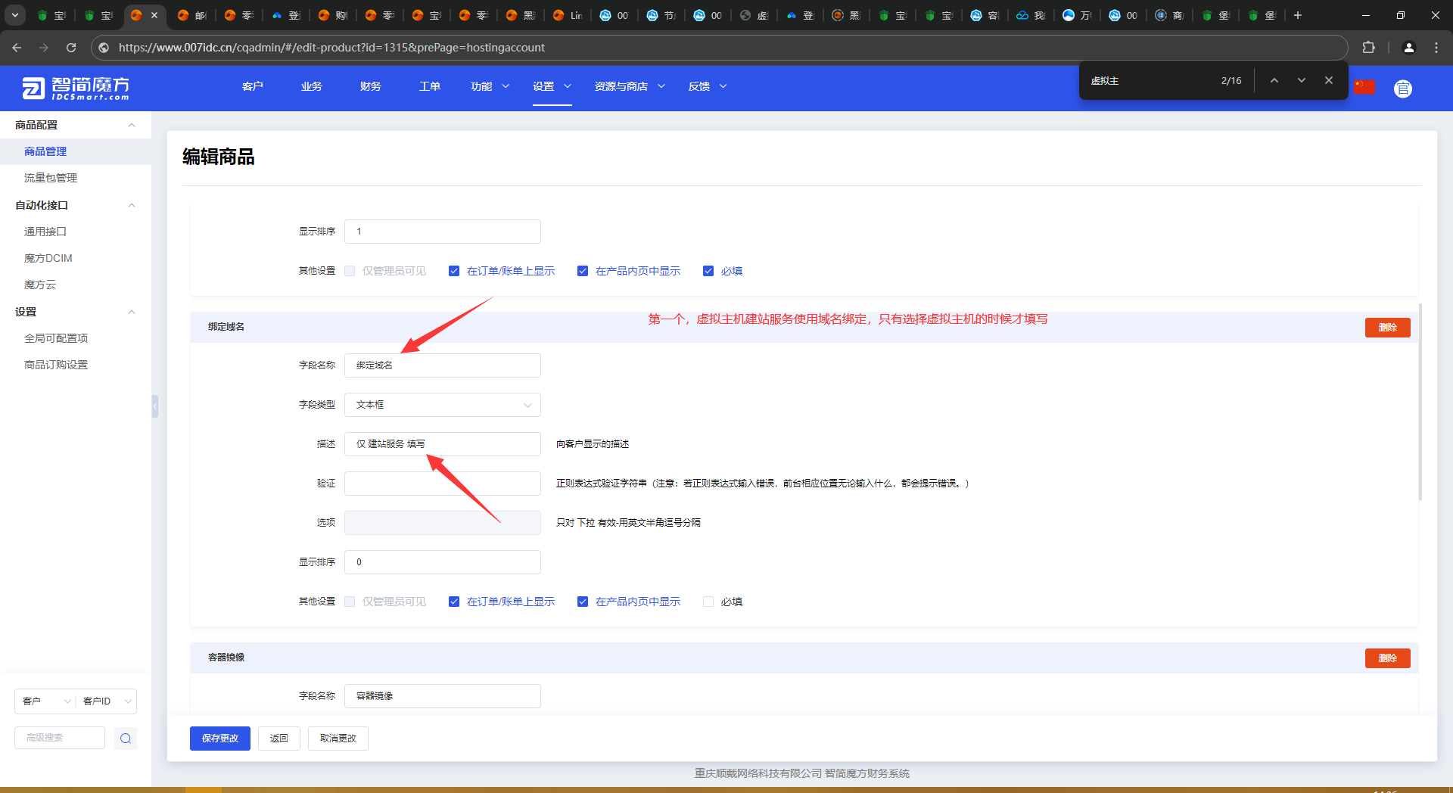The width and height of the screenshot is (1453, 793).
Task: Uncheck '在产品内页中显示' in the first 其他设置 row
Action: [x=583, y=271]
